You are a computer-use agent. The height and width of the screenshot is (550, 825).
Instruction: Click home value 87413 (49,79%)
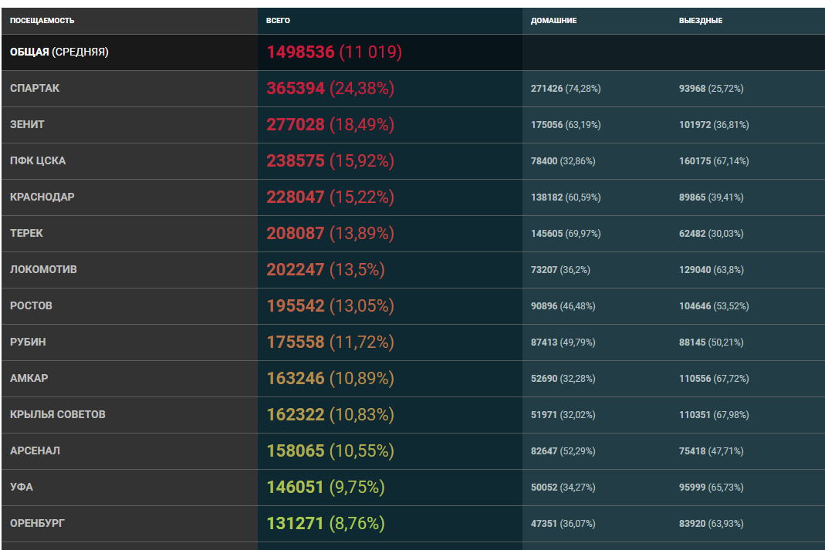coord(563,342)
